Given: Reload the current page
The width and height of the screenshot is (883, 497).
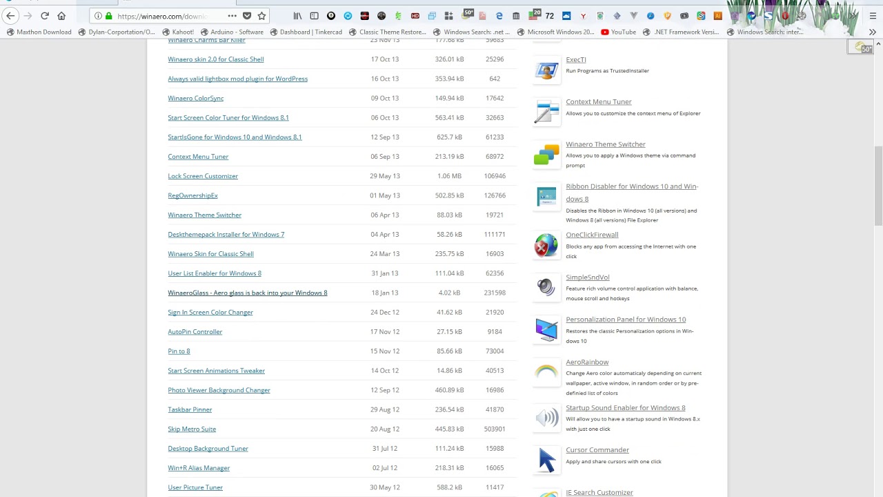Looking at the screenshot, I should (45, 16).
